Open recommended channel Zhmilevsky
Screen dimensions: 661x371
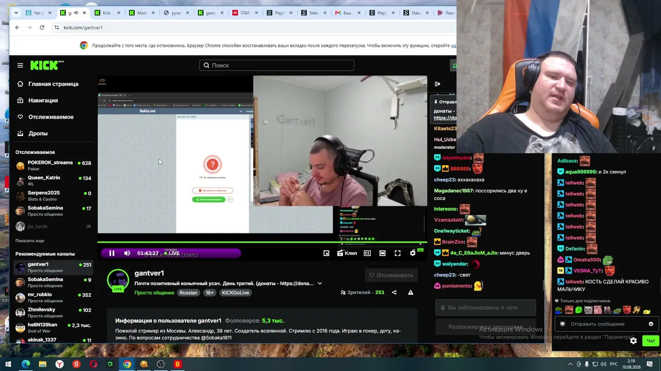(x=53, y=312)
